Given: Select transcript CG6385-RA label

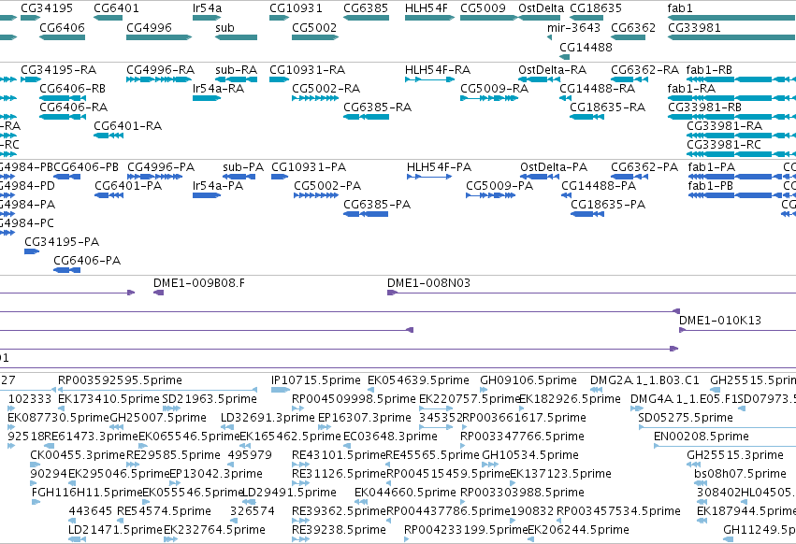Looking at the screenshot, I should coord(377,107).
